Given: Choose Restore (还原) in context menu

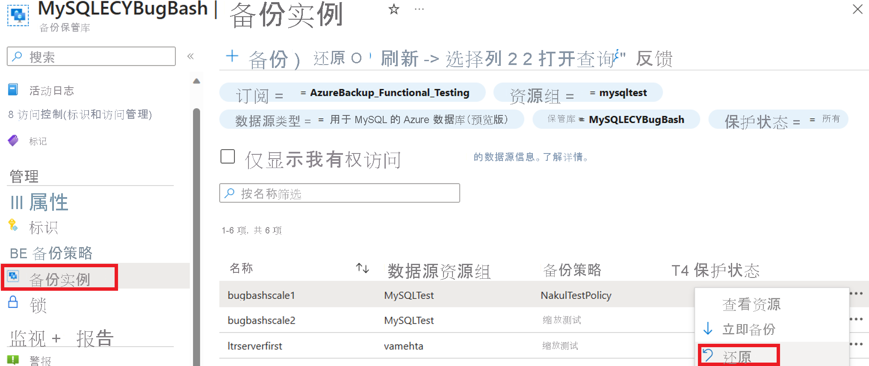Looking at the screenshot, I should 737,357.
